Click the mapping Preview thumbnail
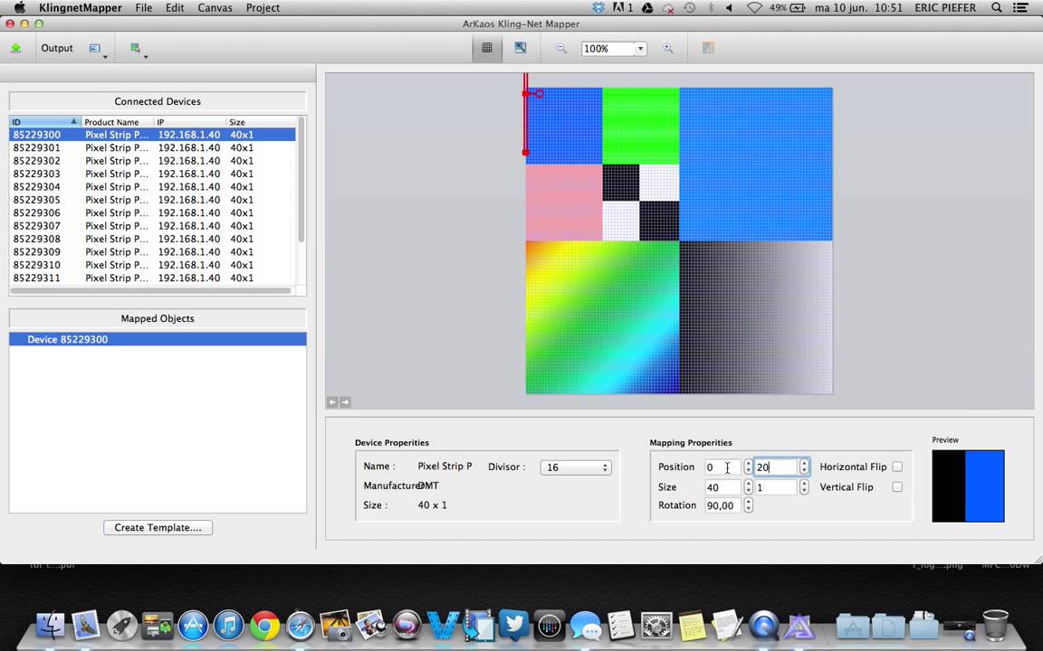Image resolution: width=1043 pixels, height=651 pixels. [x=968, y=486]
